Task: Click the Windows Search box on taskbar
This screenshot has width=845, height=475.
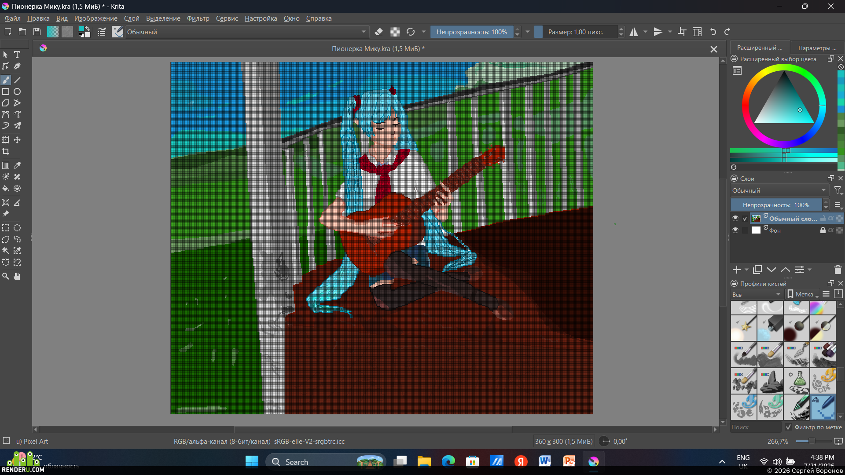Action: 326,462
